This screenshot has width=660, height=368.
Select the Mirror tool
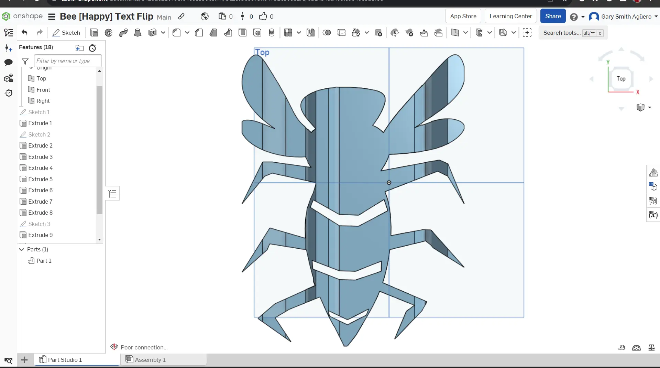click(x=310, y=33)
